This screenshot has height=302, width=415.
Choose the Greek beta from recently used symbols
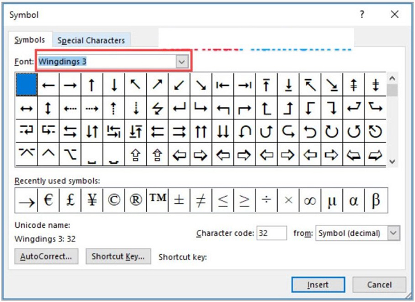pyautogui.click(x=376, y=200)
